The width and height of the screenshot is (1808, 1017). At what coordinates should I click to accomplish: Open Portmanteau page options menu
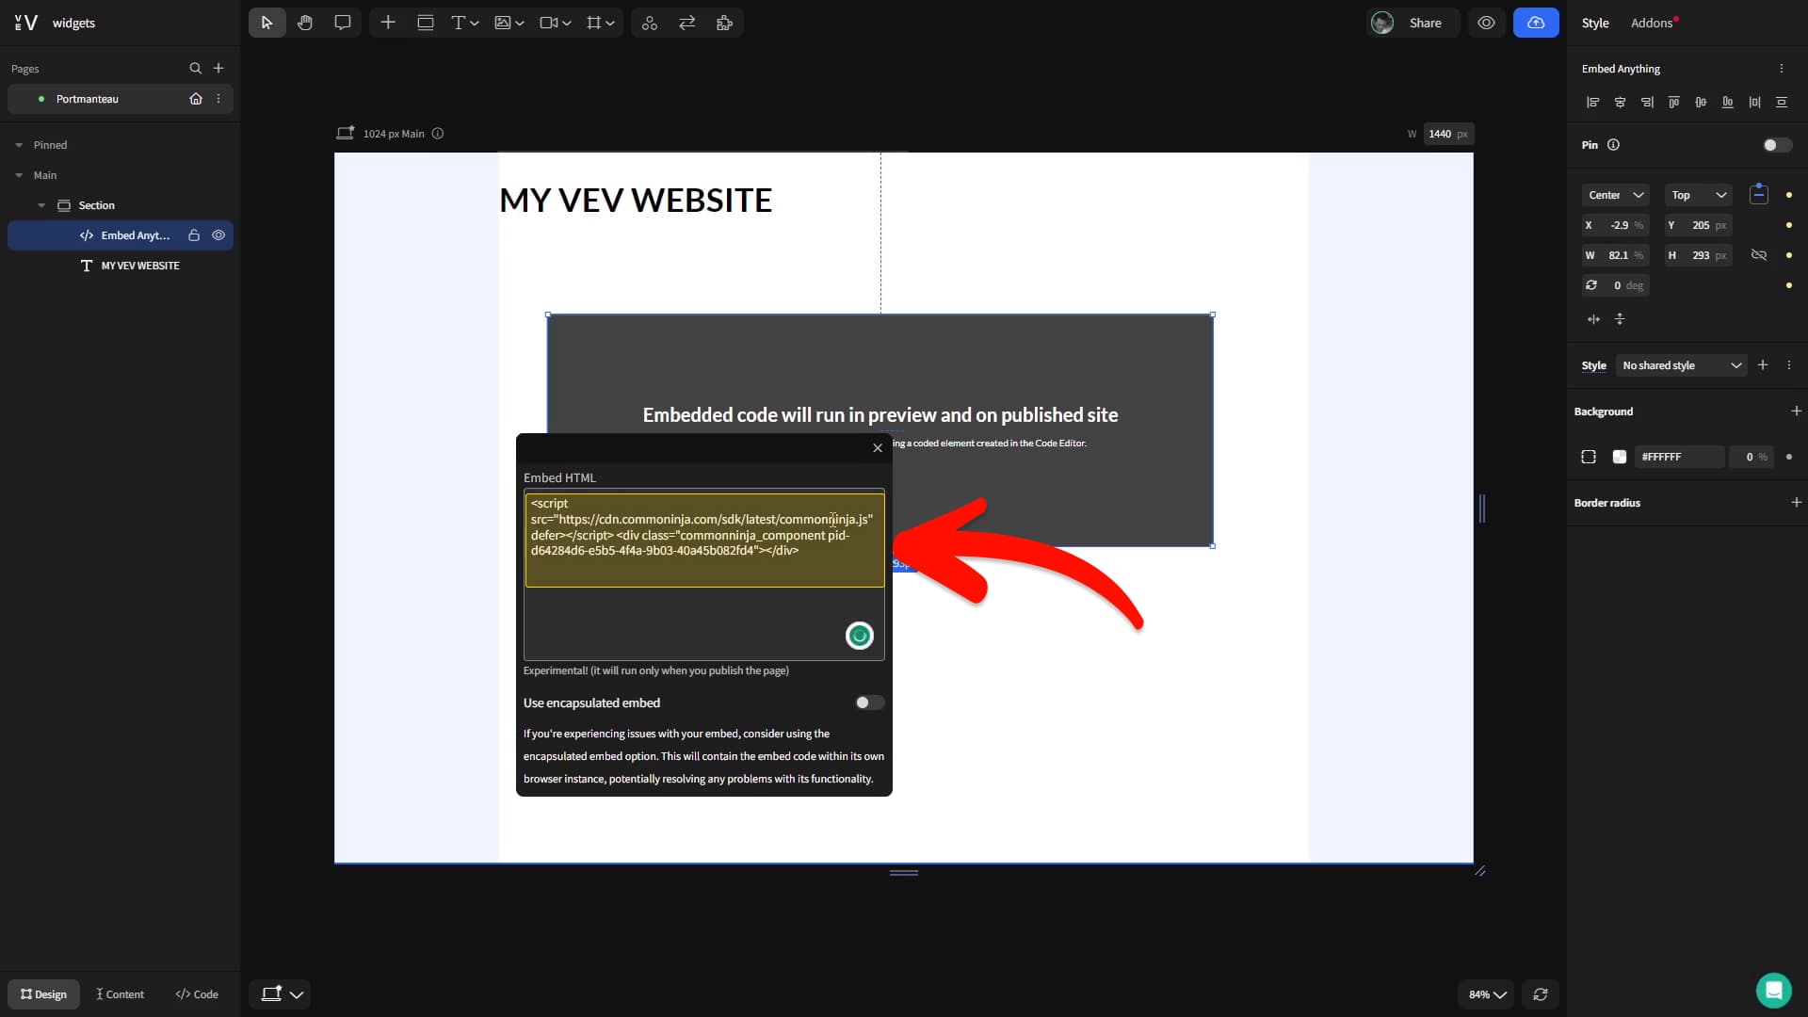click(218, 99)
